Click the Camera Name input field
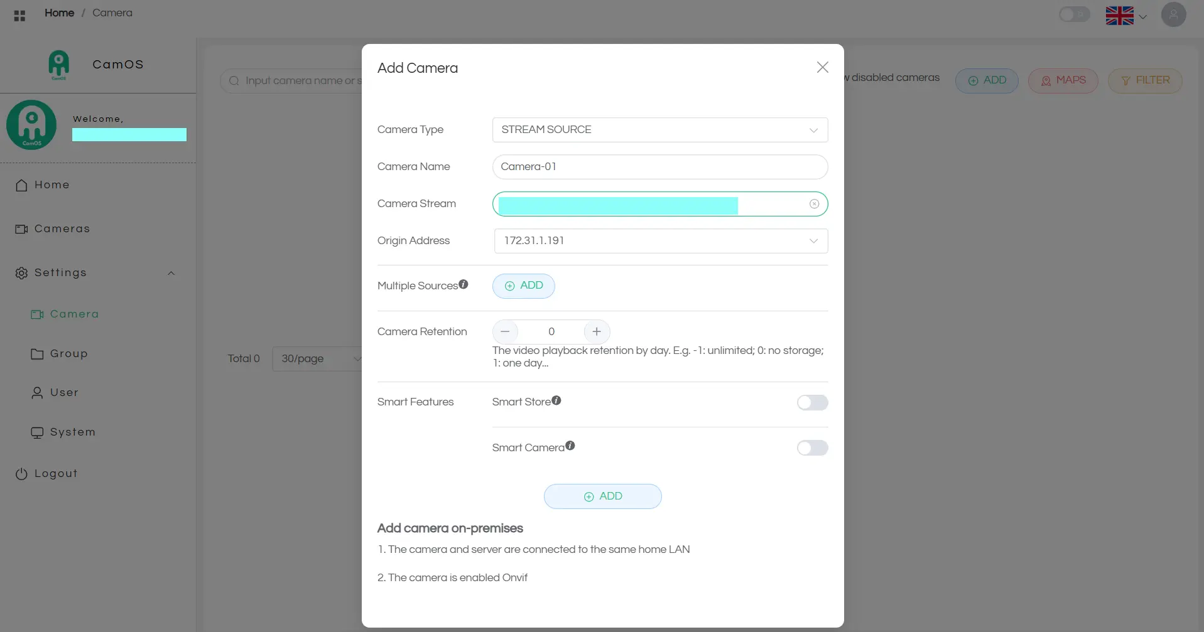Screen dimensions: 1204x632 (x=659, y=167)
